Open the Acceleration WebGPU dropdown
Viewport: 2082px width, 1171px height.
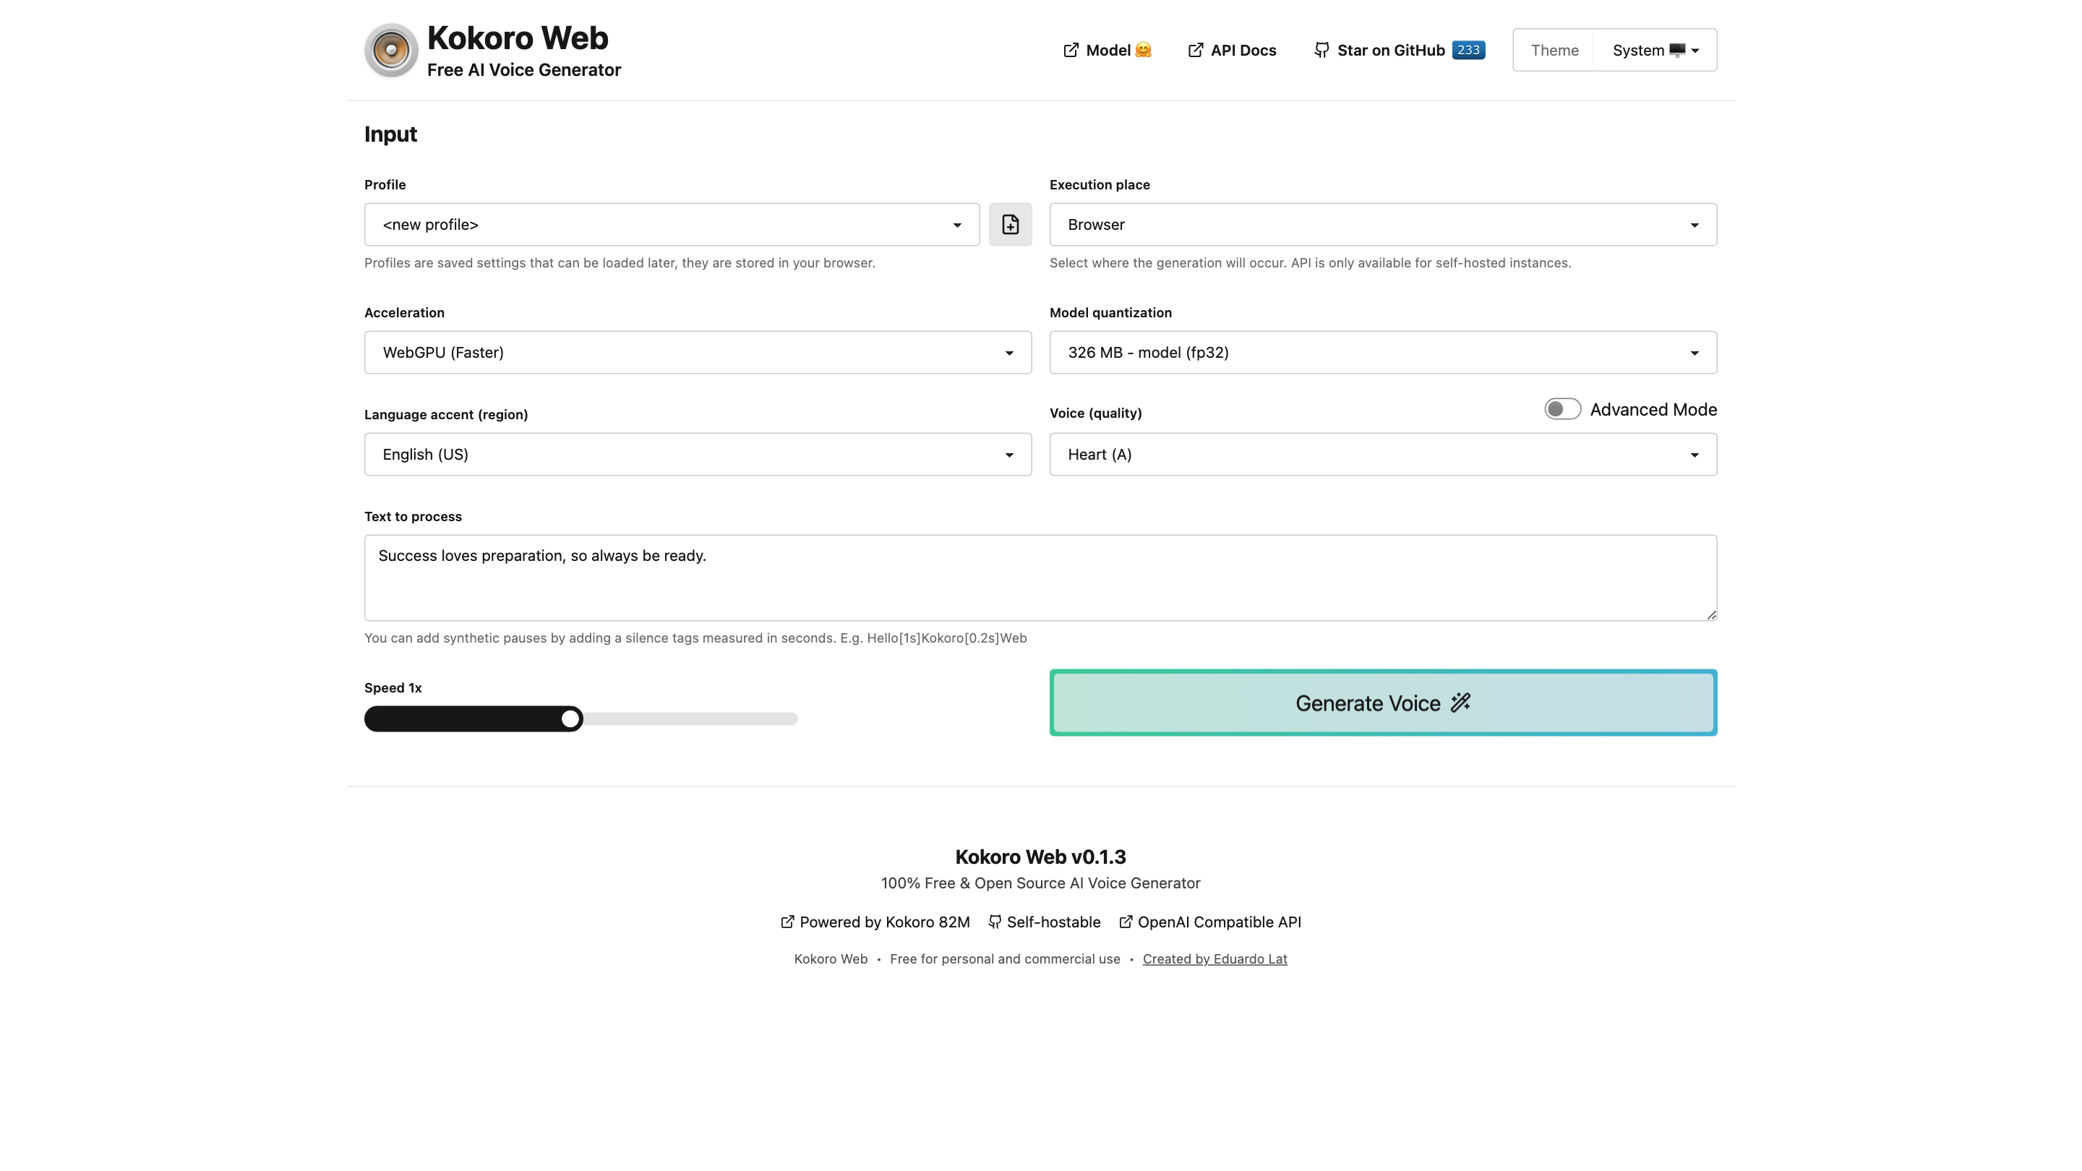697,352
